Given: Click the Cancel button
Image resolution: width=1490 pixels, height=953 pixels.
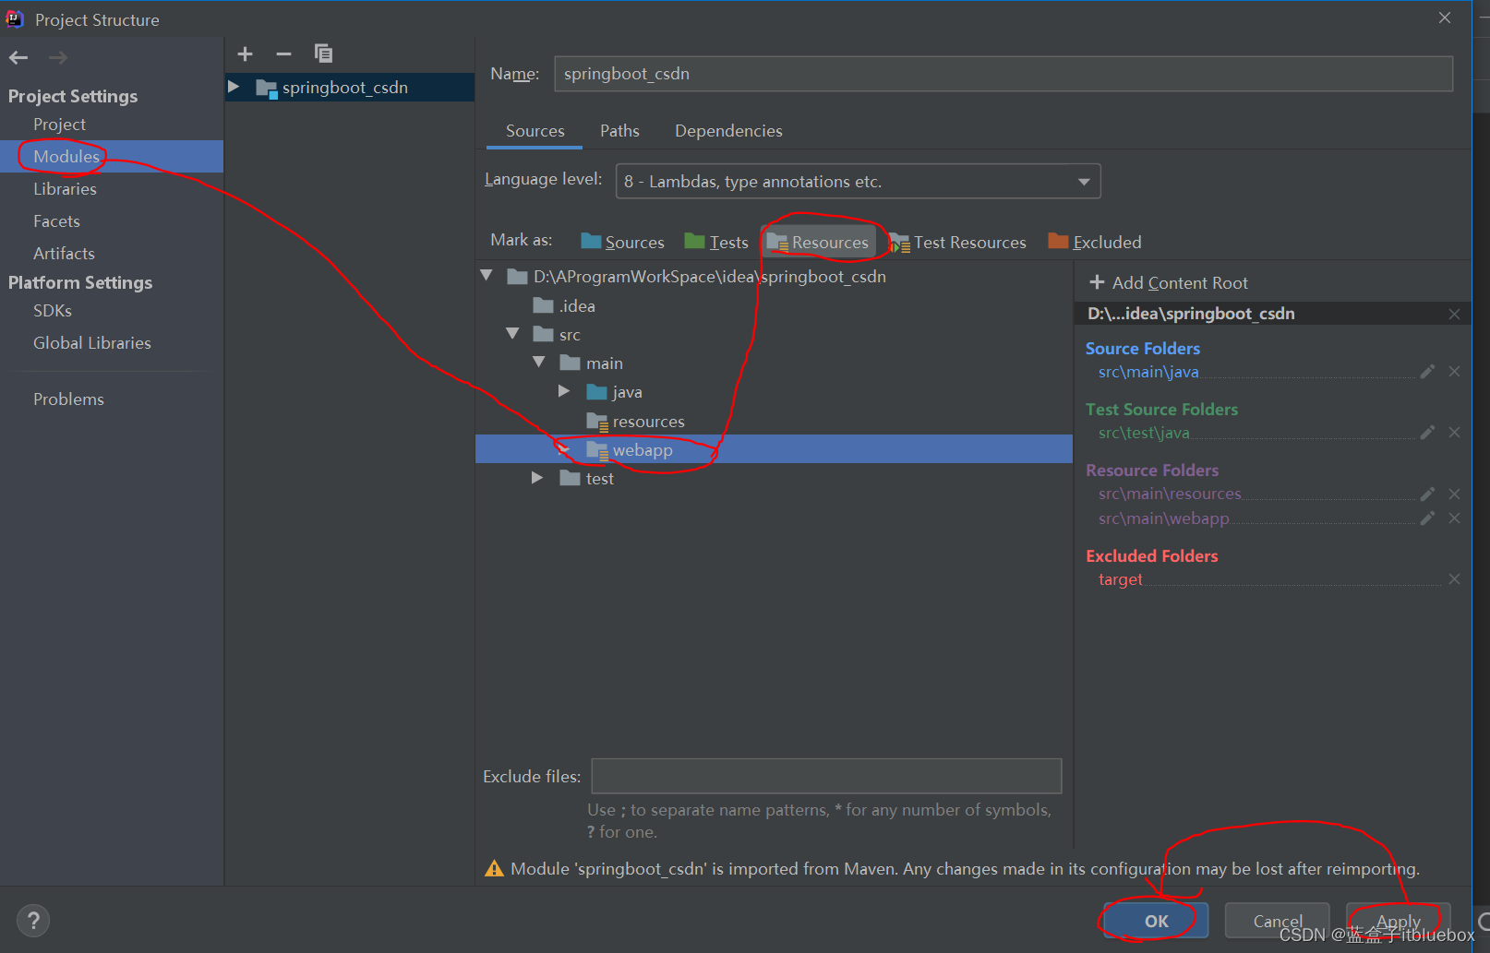Looking at the screenshot, I should point(1277,921).
